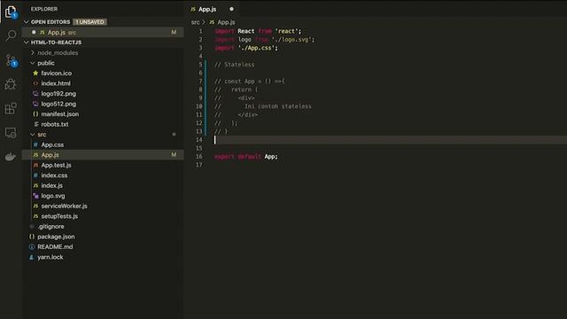Click the 1 UNSAVED badge
Screen dimensions: 567x319
89,22
